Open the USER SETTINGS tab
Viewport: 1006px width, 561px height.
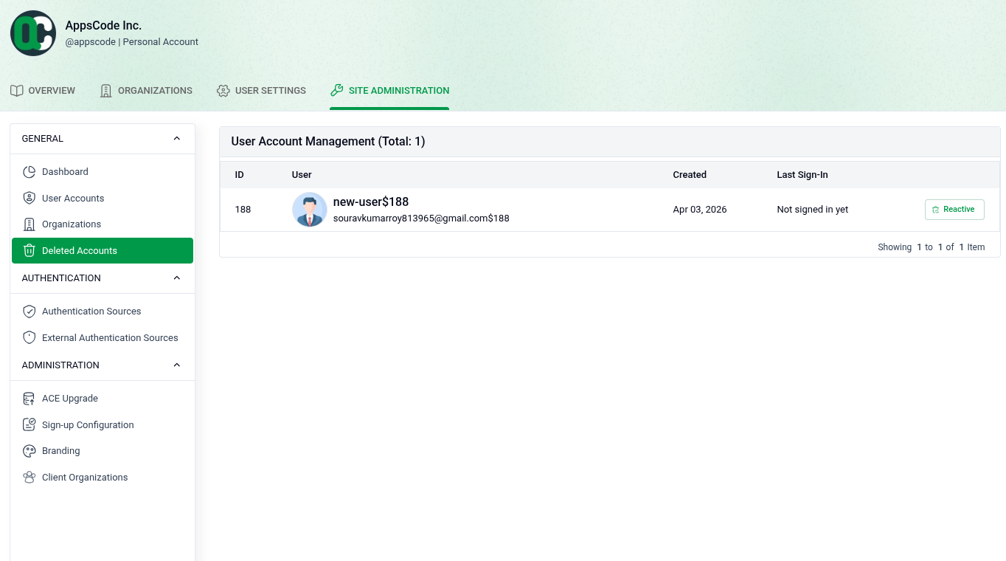point(261,90)
